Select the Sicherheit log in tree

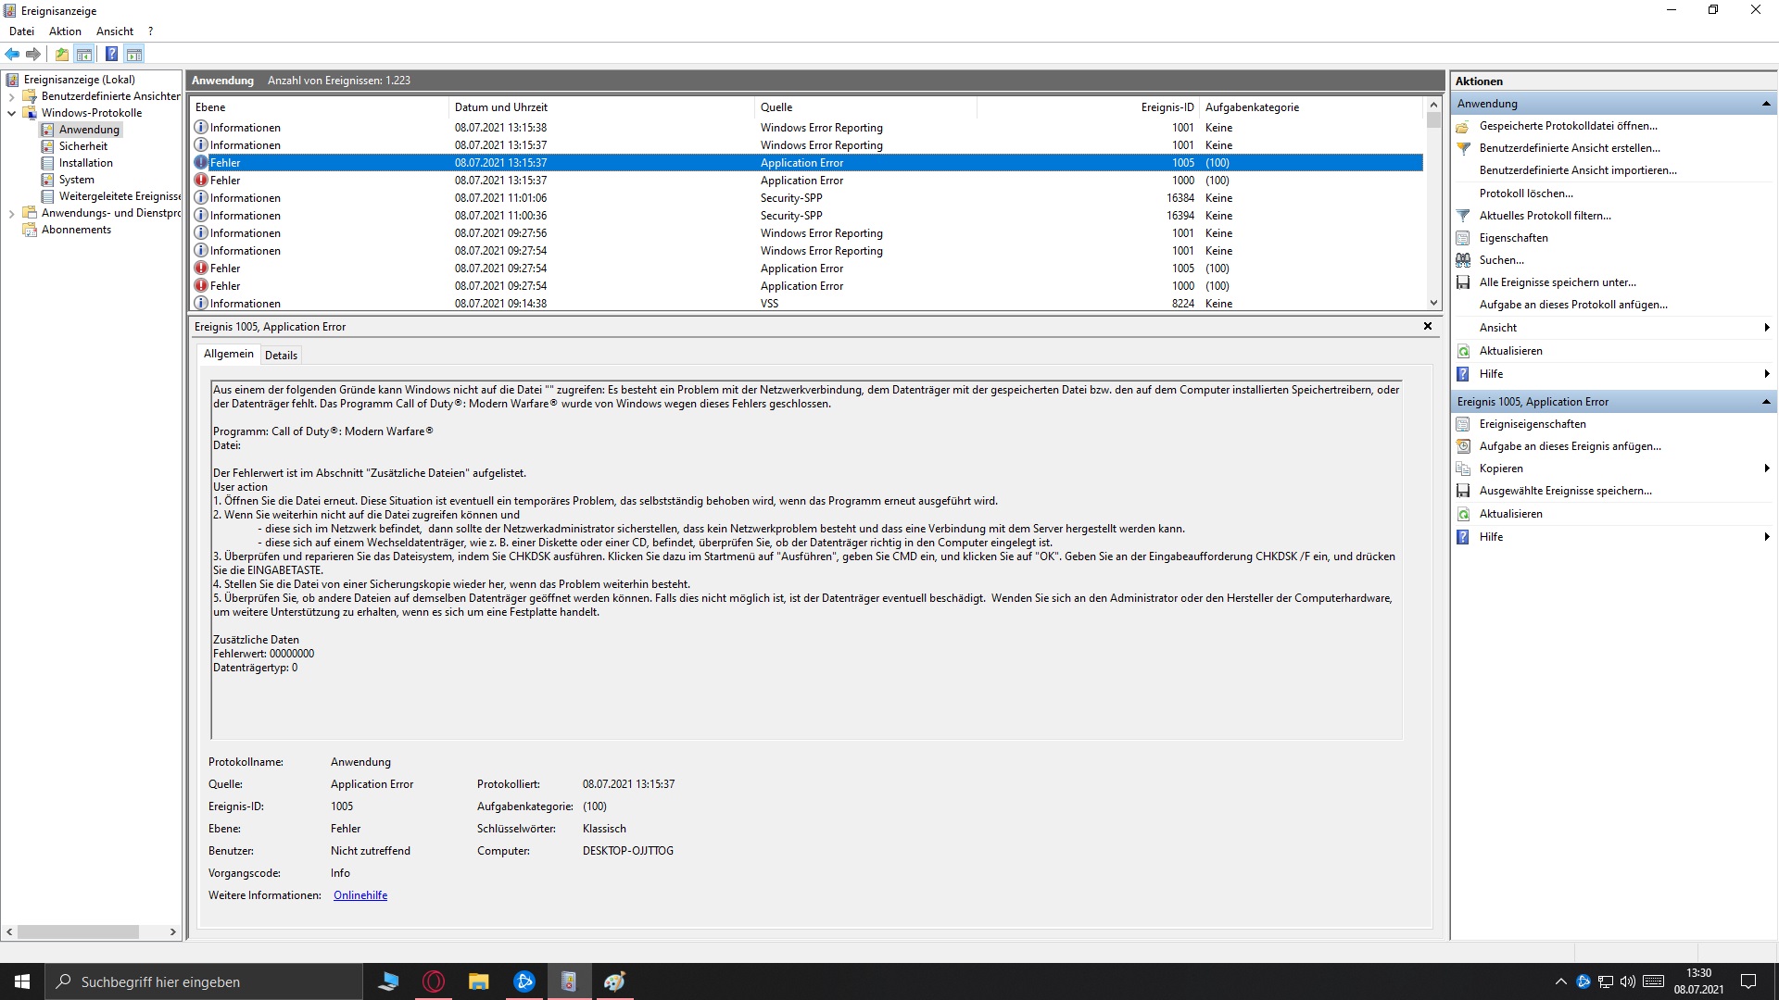(82, 146)
